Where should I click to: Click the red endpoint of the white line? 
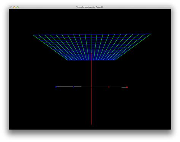pyautogui.click(x=127, y=87)
